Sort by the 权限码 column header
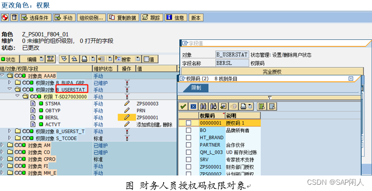Screen dimensions: 372x191 coord(212,115)
